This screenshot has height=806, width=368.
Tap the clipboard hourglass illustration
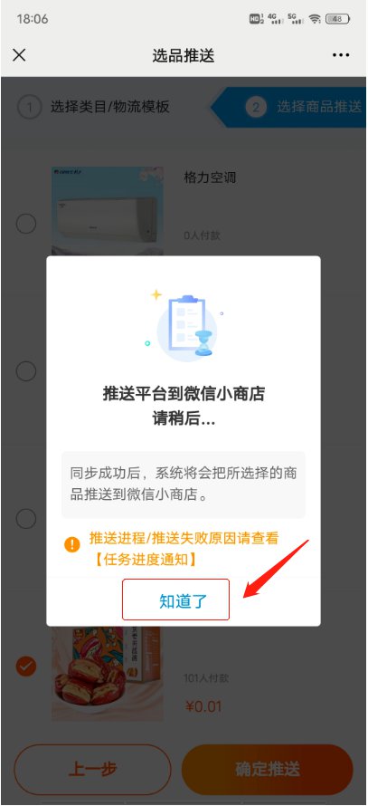pyautogui.click(x=184, y=327)
